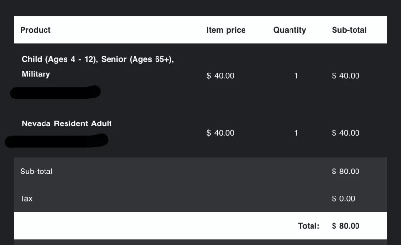Click the Sub-total column header
401x245 pixels.
pyautogui.click(x=349, y=30)
